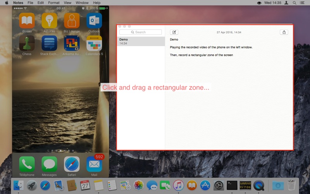
Task: Open the Notes application menu
Action: click(x=18, y=3)
